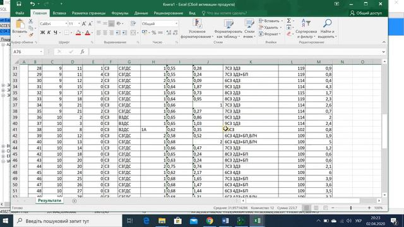The width and height of the screenshot is (404, 227).
Task: Open the borders dropdown arrow
Action: (x=71, y=33)
